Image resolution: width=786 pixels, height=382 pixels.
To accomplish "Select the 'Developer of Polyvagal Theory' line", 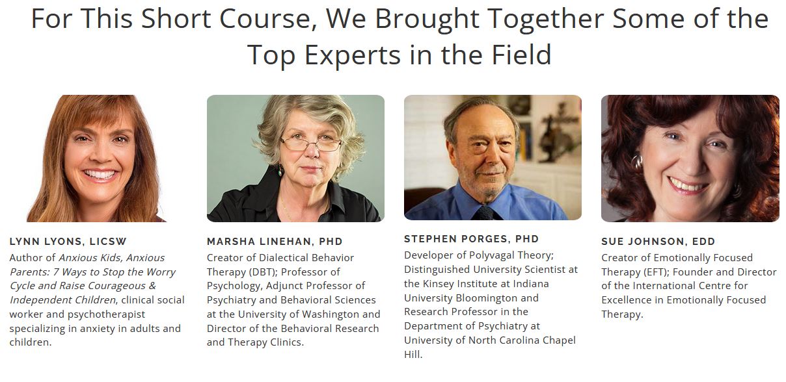I will [x=478, y=255].
